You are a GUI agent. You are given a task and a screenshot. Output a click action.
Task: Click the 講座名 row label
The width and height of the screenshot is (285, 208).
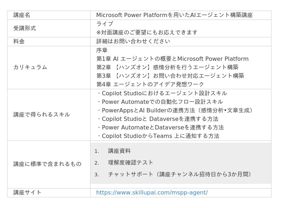tap(22, 15)
